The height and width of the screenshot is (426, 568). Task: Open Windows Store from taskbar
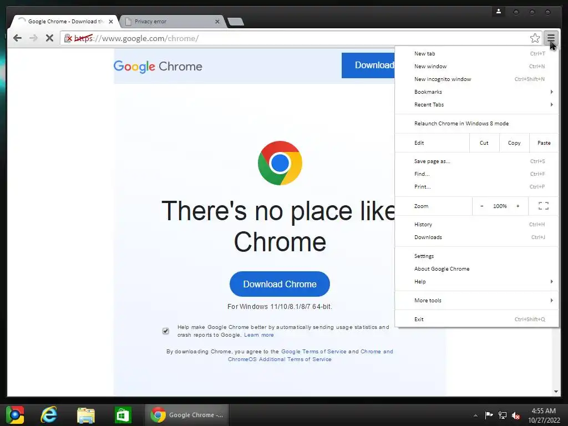coord(123,415)
